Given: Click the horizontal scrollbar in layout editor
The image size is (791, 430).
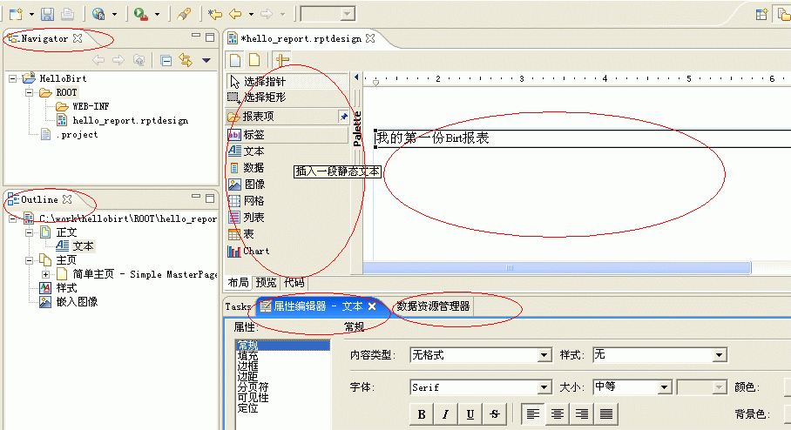Looking at the screenshot, I should click(557, 268).
